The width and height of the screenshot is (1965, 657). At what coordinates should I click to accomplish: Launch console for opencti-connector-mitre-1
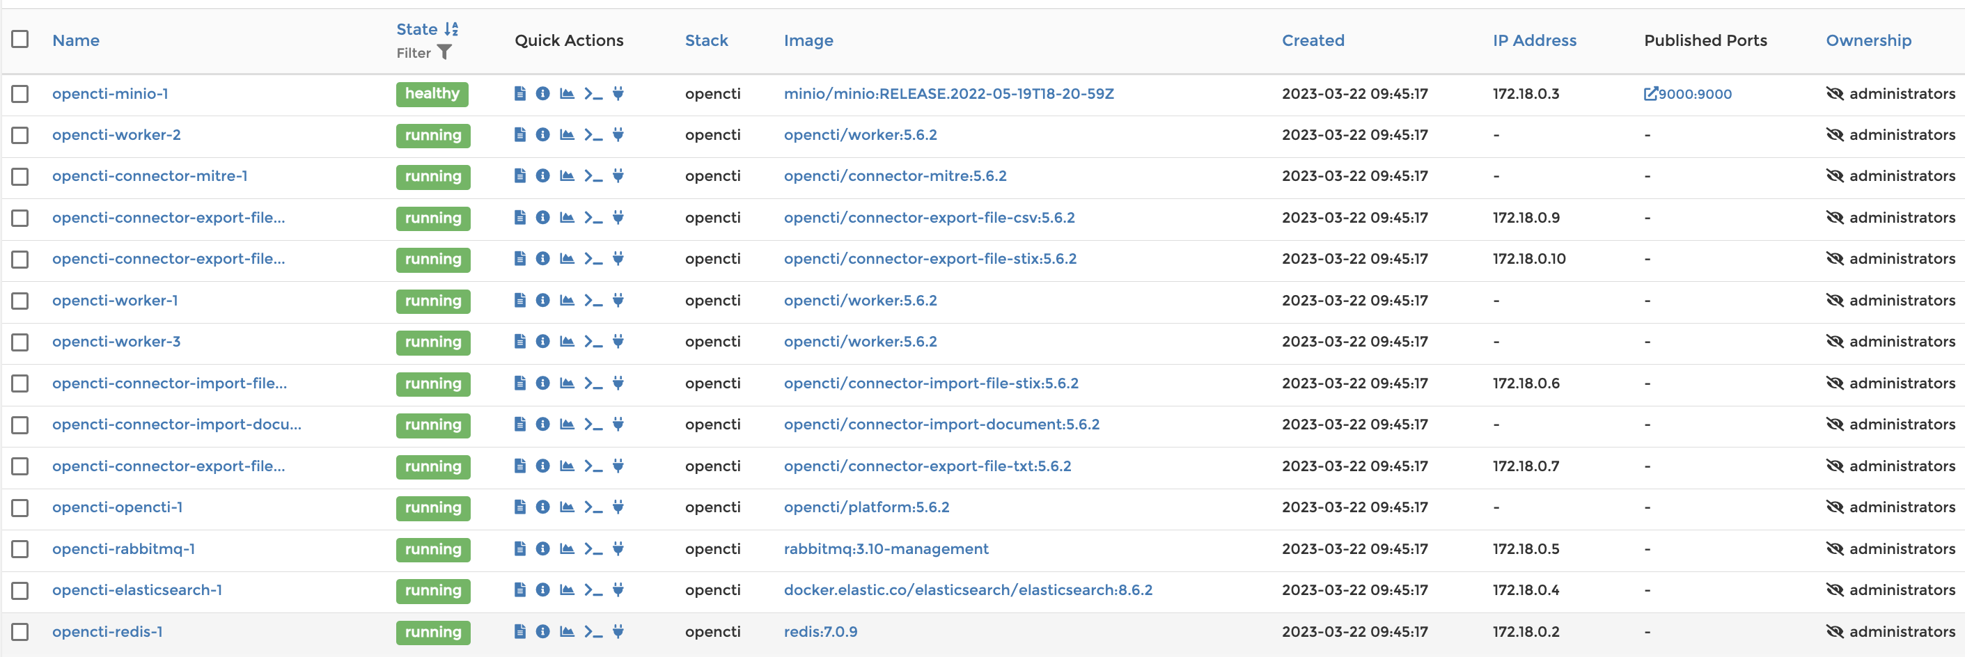[593, 176]
